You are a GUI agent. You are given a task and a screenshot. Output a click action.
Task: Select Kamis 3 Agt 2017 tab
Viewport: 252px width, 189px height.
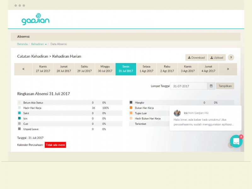188,69
